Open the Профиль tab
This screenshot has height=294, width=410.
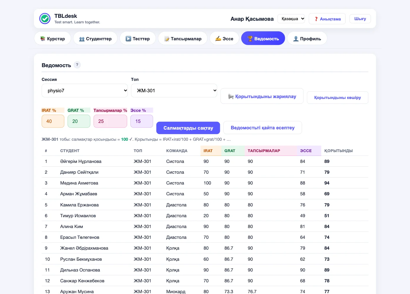point(307,38)
